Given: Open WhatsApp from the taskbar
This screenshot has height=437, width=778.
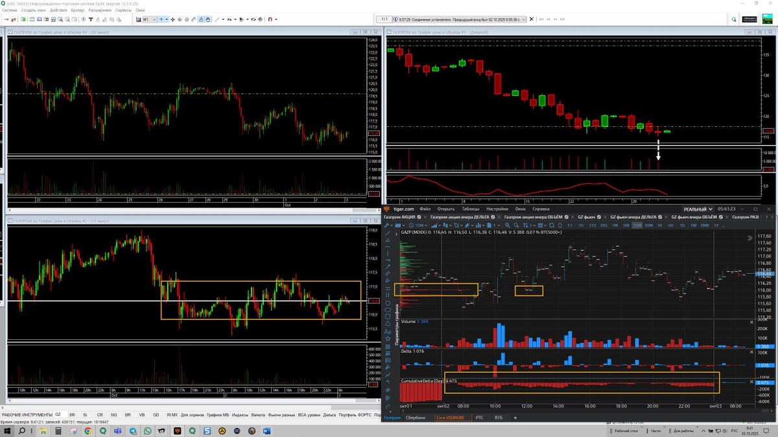Looking at the screenshot, I should [148, 431].
